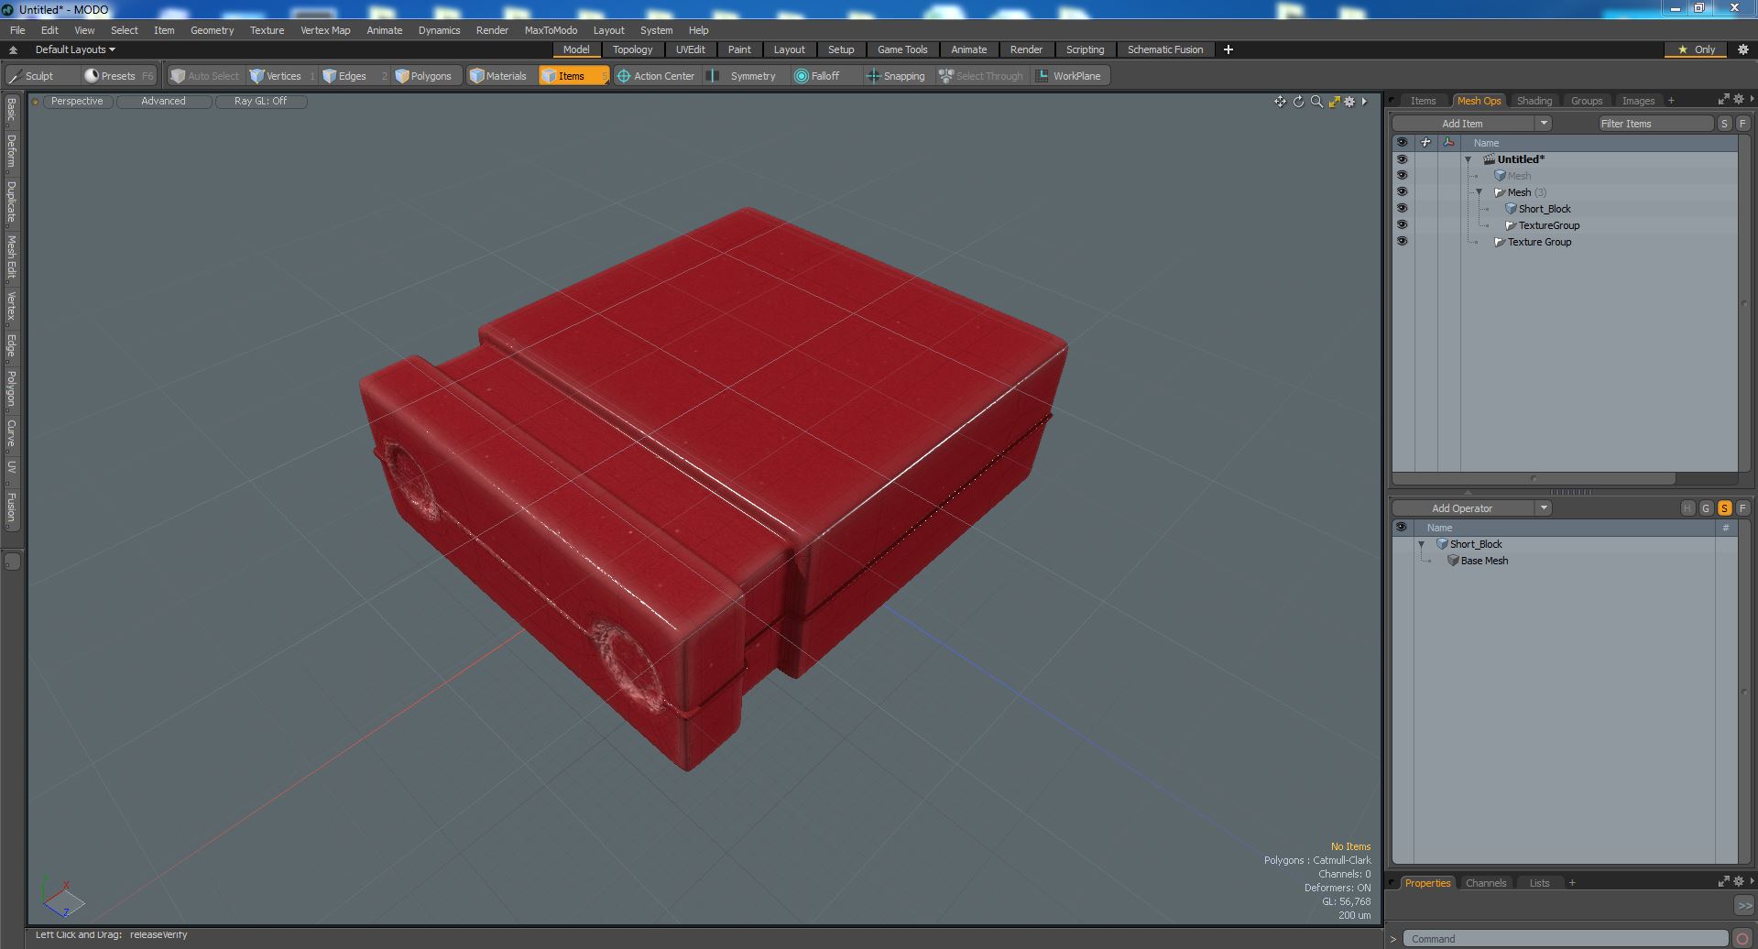Select the Sculpt tool
This screenshot has height=949, width=1758.
pyautogui.click(x=32, y=76)
